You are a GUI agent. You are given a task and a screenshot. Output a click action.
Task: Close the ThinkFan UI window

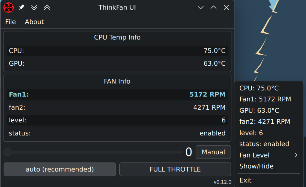tap(226, 7)
